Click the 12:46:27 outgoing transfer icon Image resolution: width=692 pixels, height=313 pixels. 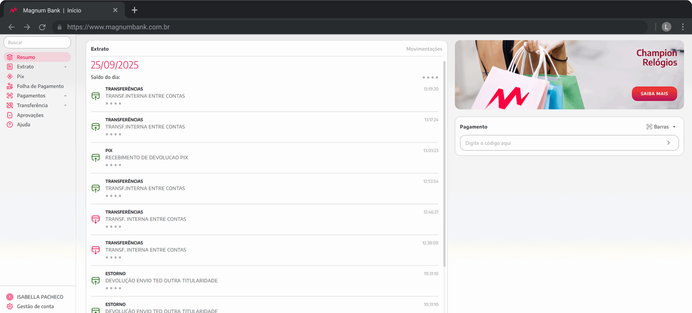[x=96, y=219]
